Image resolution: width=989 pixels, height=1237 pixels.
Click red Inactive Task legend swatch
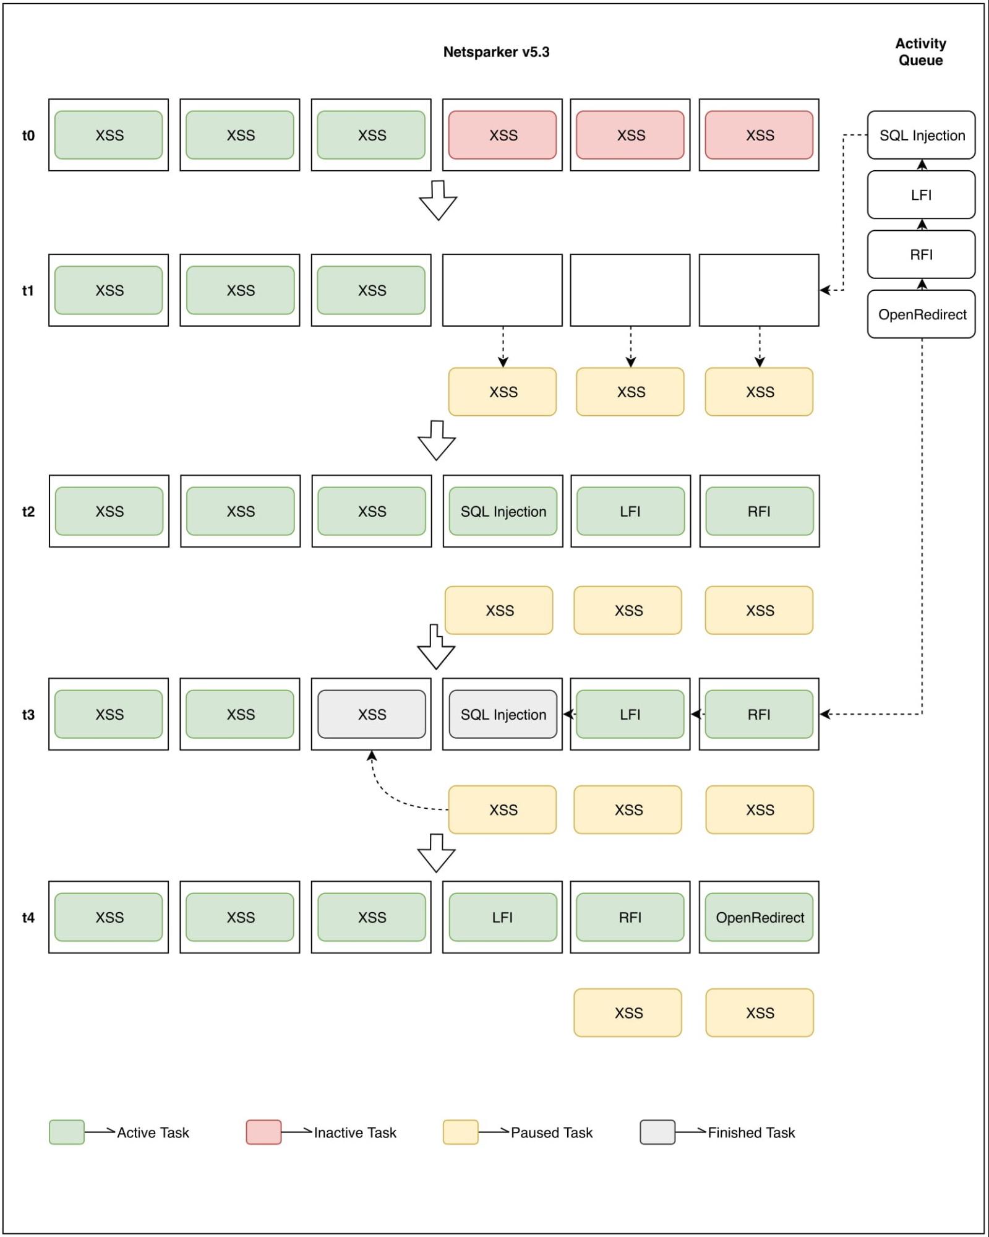263,1132
